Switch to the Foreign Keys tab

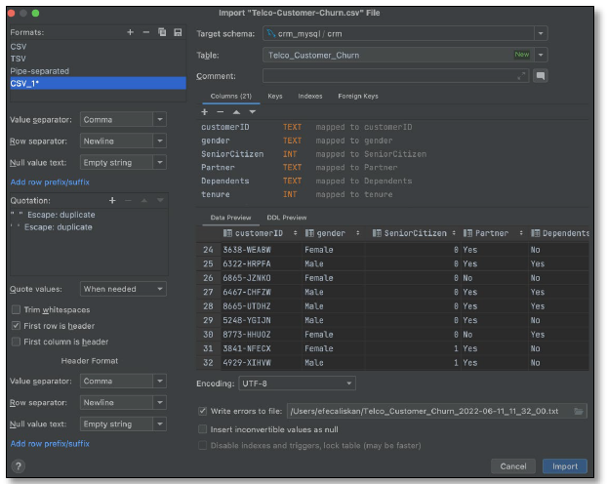[358, 96]
